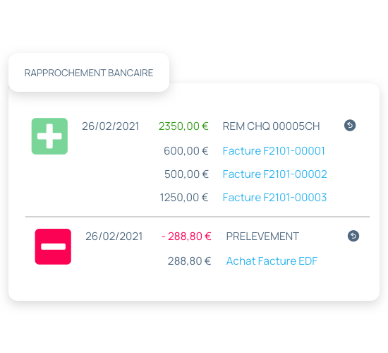Click the -288,80 € red amount
Viewport: 388px width, 353px height.
[186, 236]
